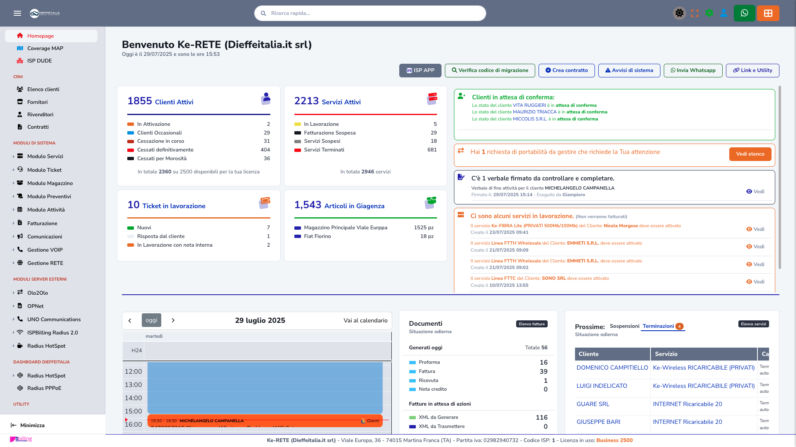
Task: Open the green settings gear icon
Action: tap(709, 13)
